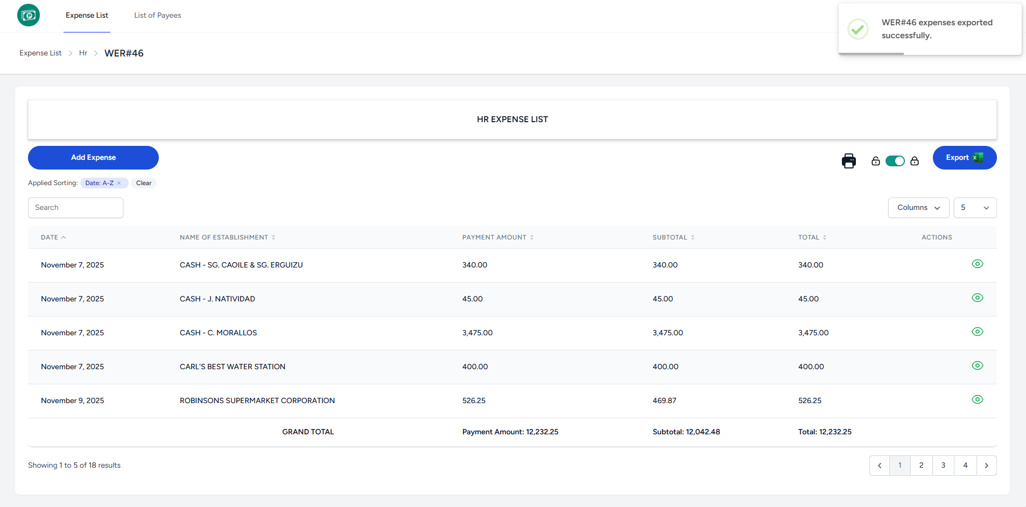Remove the Date: A-Z sorting chip
This screenshot has width=1026, height=507.
[x=119, y=183]
